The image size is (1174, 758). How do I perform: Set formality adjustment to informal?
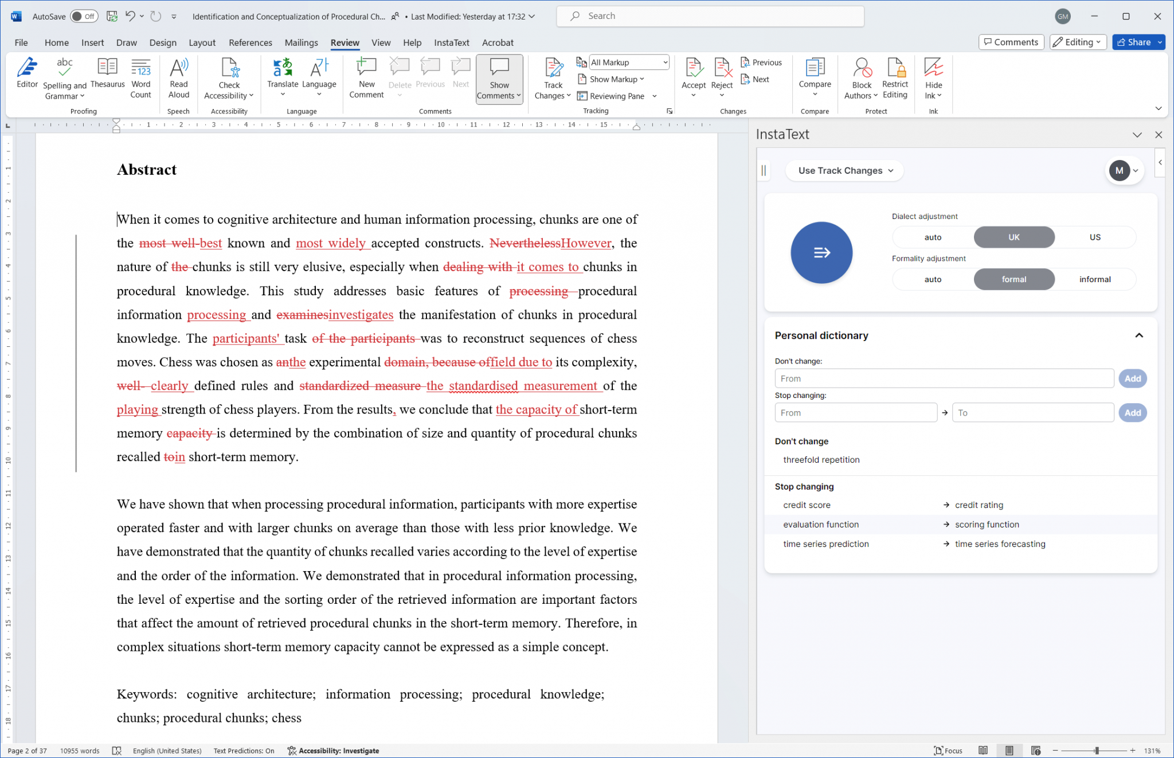[x=1094, y=279]
